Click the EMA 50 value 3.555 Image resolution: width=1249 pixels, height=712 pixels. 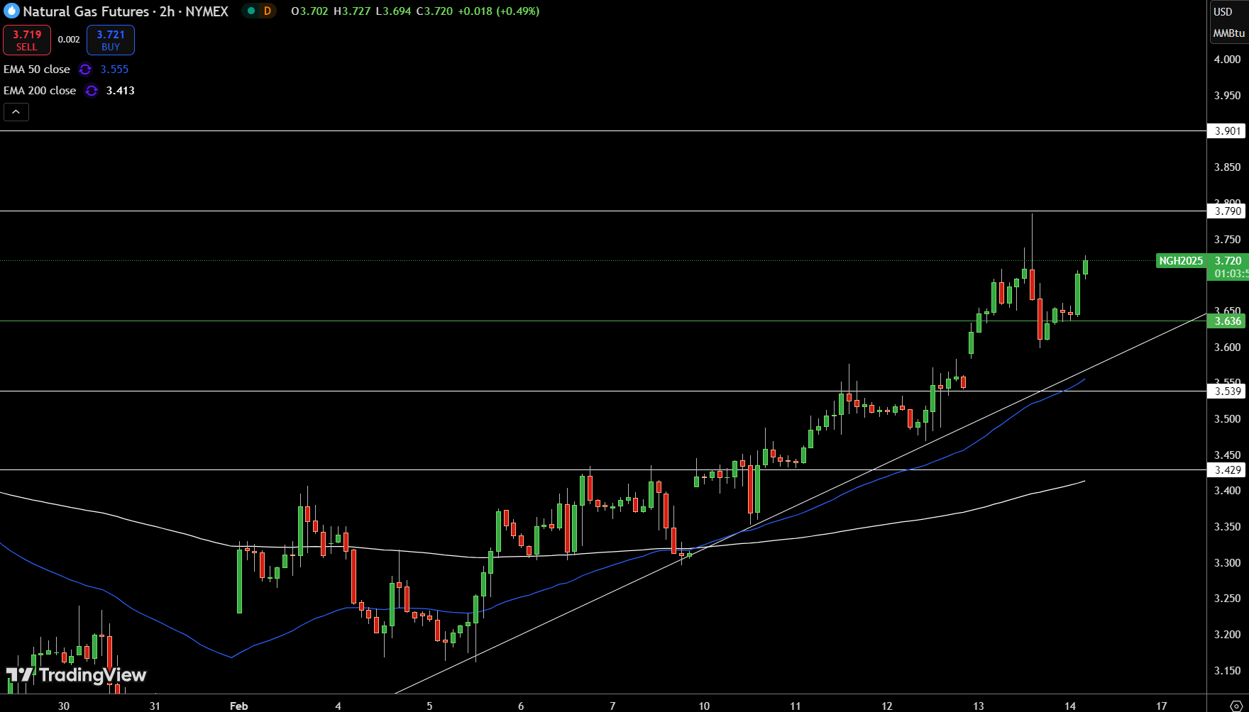click(115, 69)
